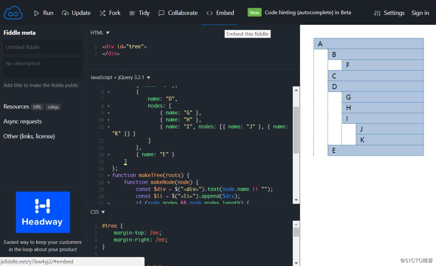The height and width of the screenshot is (266, 436).
Task: Click the Untitled fiddle title field
Action: click(43, 47)
